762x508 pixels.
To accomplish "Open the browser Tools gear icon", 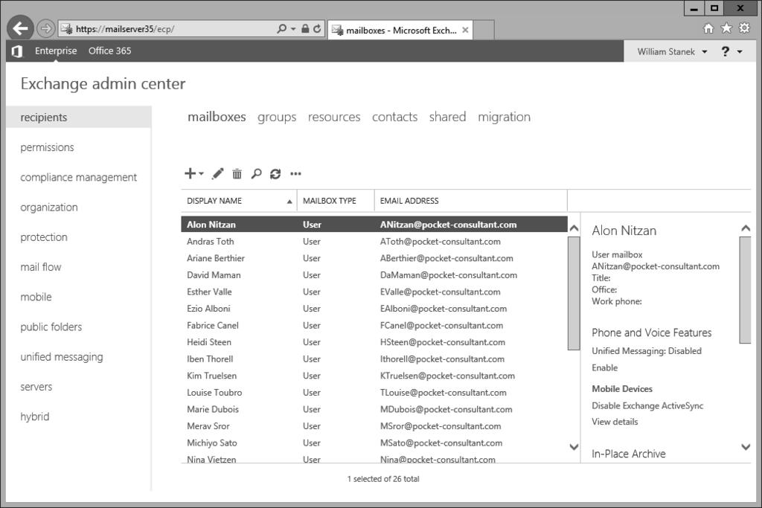I will pos(744,28).
